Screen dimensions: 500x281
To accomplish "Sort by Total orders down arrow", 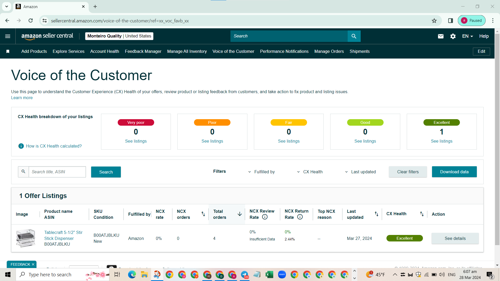I will click(240, 214).
